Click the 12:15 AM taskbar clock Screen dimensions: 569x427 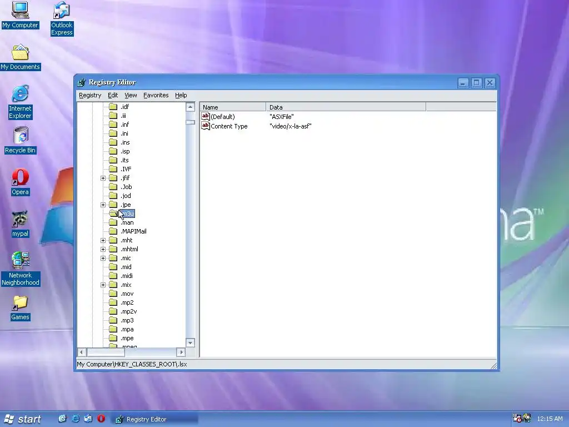[x=550, y=419]
